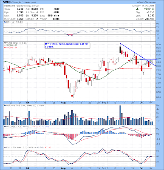
Task: Select the Healthcare / Biotechnology & Drugs sector text
Action: click(x=22, y=6)
